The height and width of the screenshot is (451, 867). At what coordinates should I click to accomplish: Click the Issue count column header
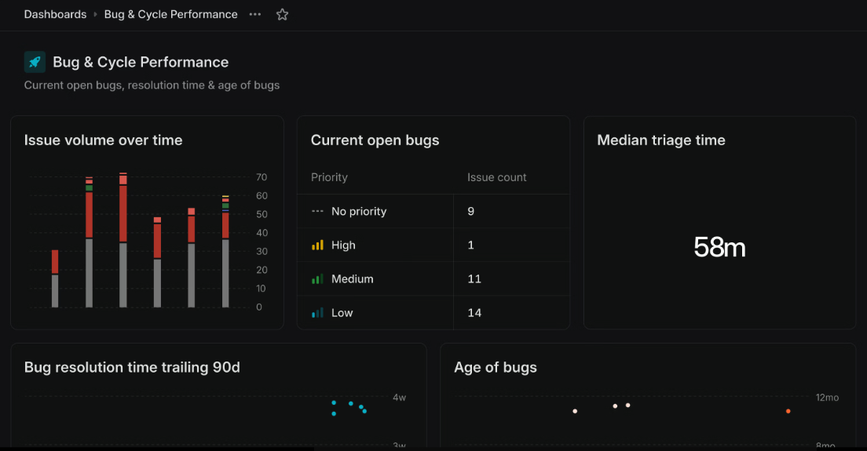(496, 177)
